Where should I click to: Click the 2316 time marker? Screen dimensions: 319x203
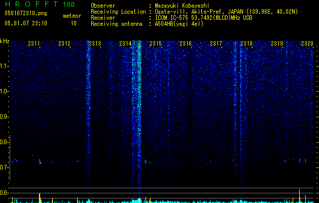tap(186, 44)
